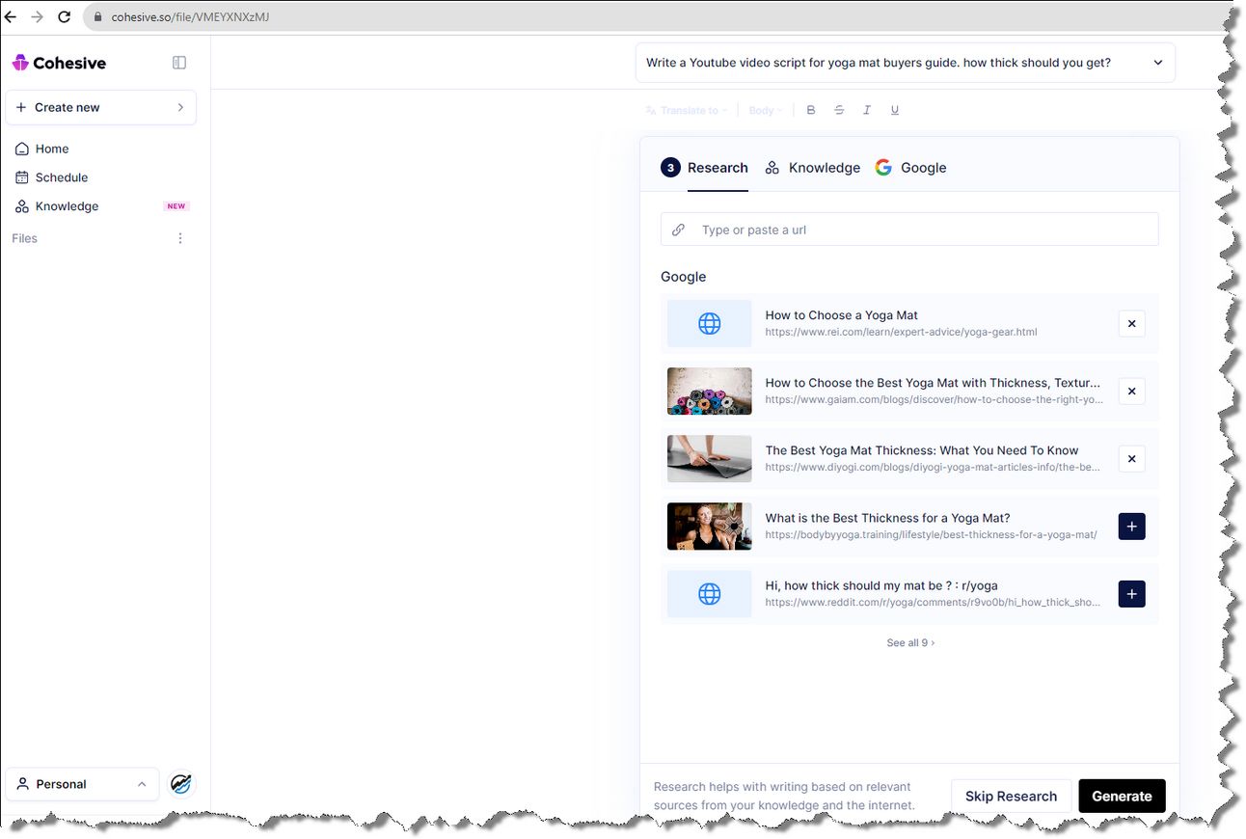This screenshot has width=1246, height=839.
Task: Toggle strikethrough formatting
Action: [x=839, y=110]
